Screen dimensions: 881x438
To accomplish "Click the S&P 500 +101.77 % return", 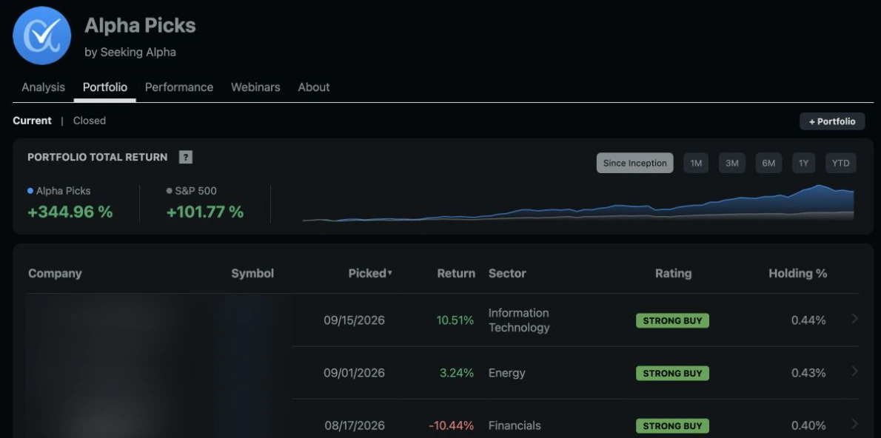I will (205, 212).
